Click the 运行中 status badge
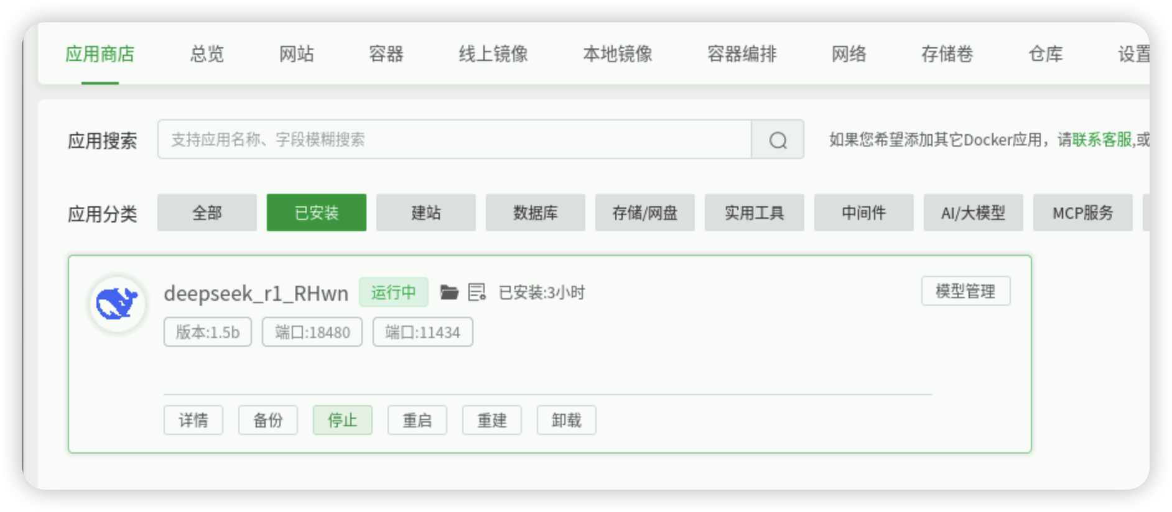Screen dimensions: 1172x512 tap(394, 292)
